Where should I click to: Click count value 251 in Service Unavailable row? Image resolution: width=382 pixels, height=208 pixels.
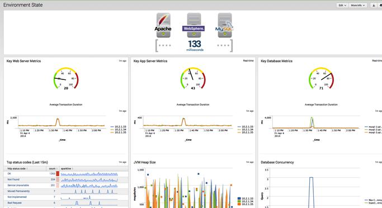pyautogui.click(x=53, y=185)
